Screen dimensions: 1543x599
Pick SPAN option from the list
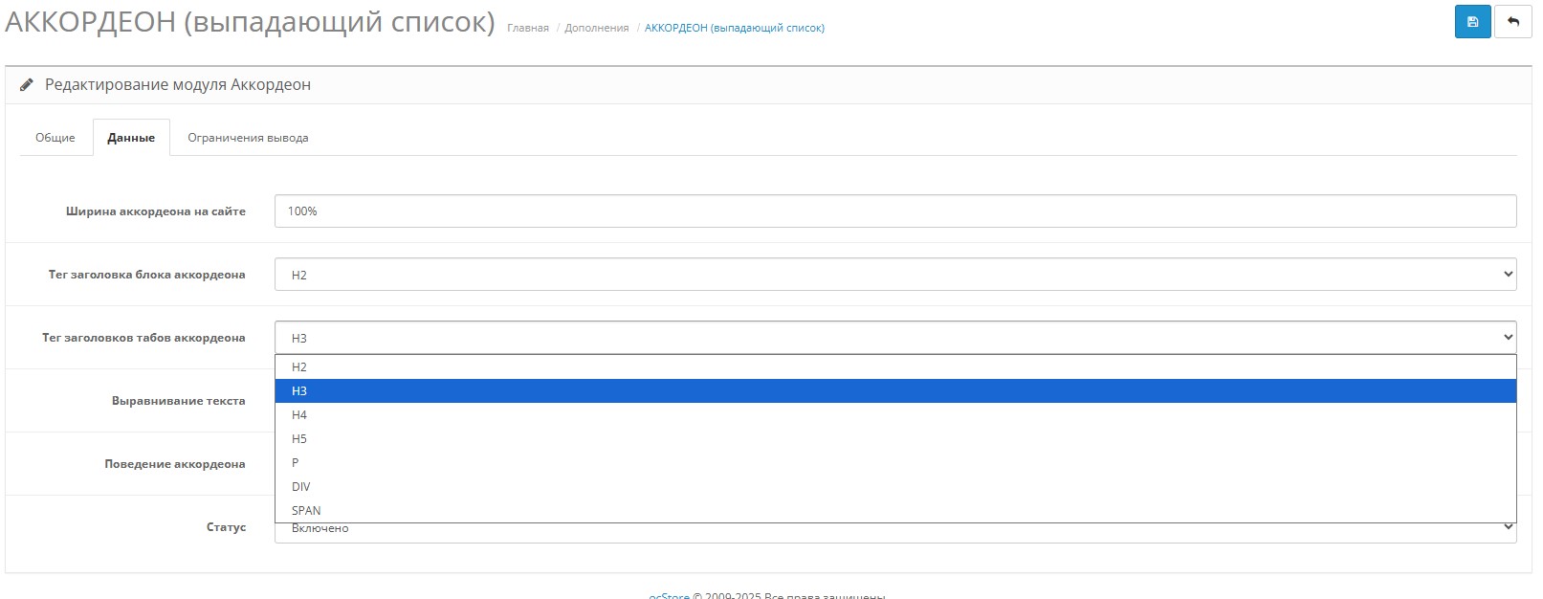tap(306, 511)
